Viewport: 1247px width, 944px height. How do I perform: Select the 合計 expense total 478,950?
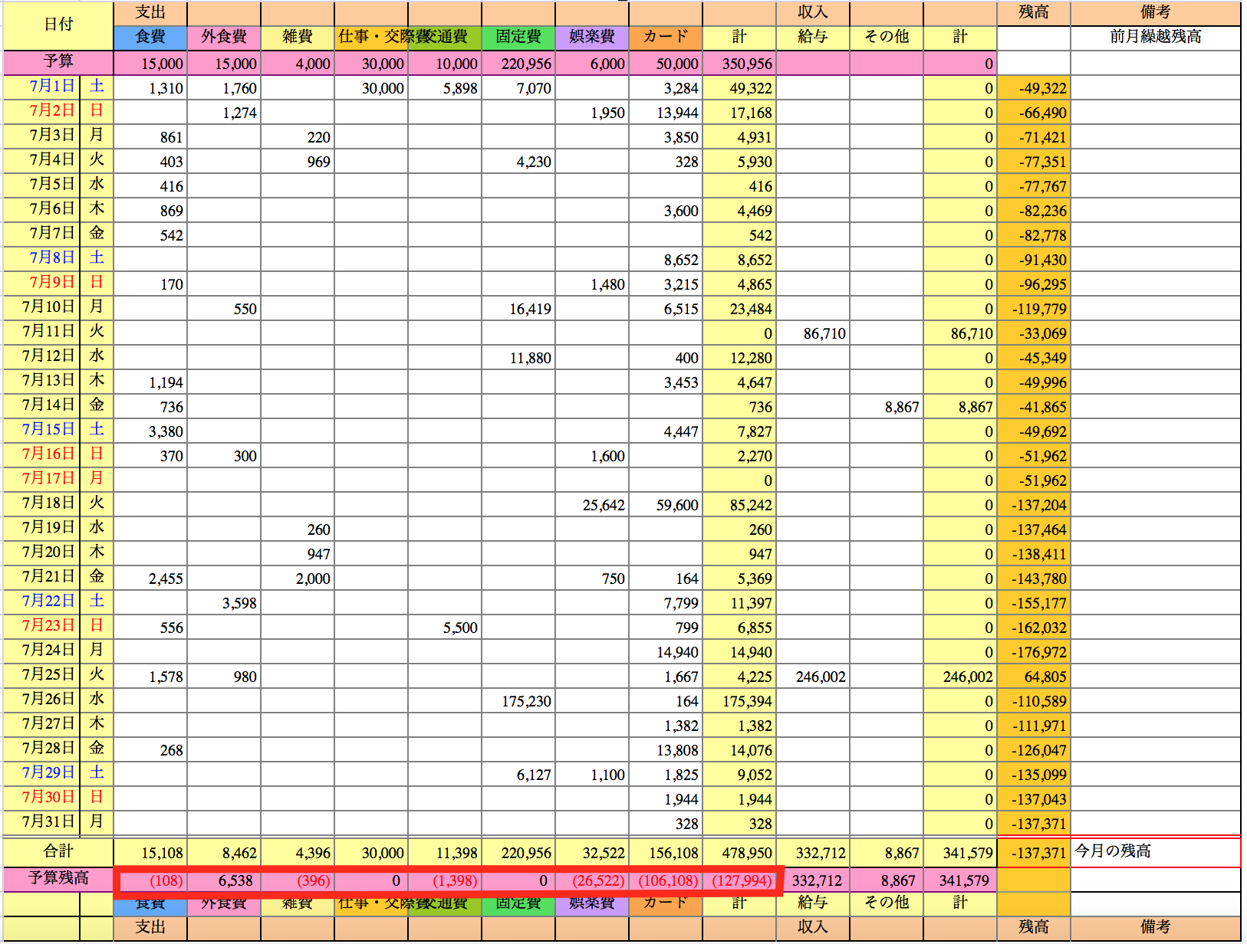coord(739,852)
